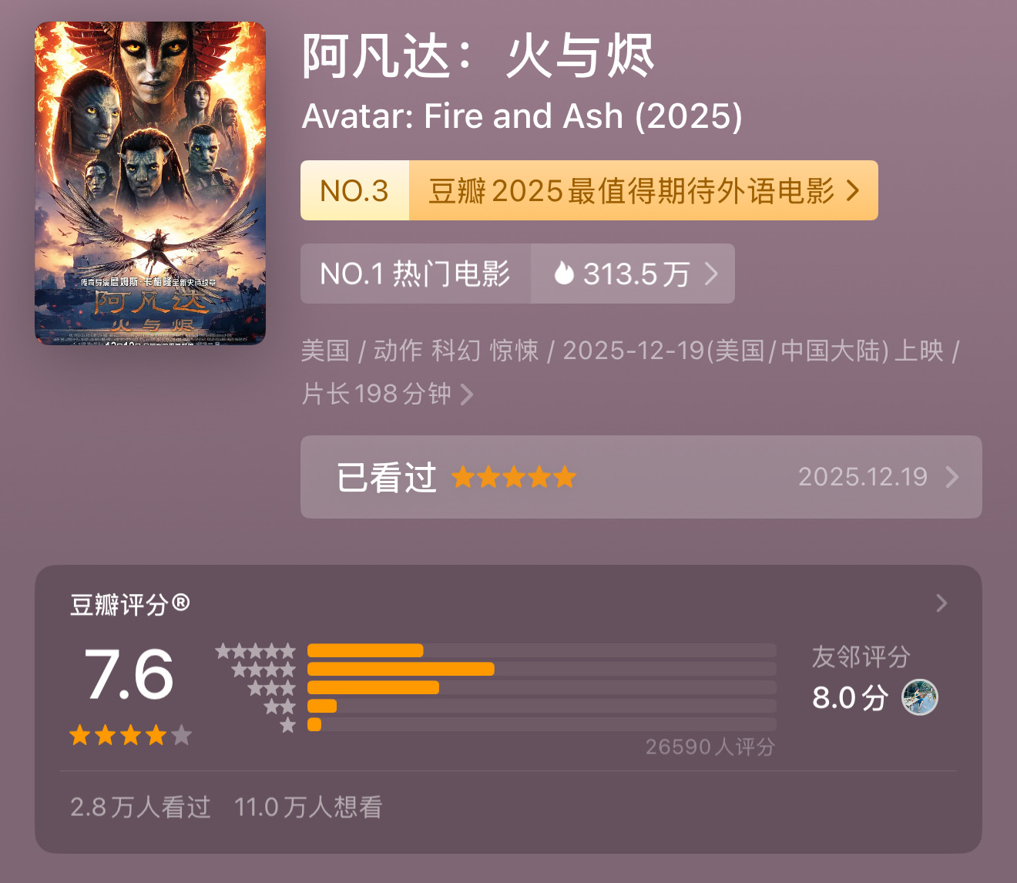
Task: Expand the chevron after 313.5万
Action: [x=711, y=274]
